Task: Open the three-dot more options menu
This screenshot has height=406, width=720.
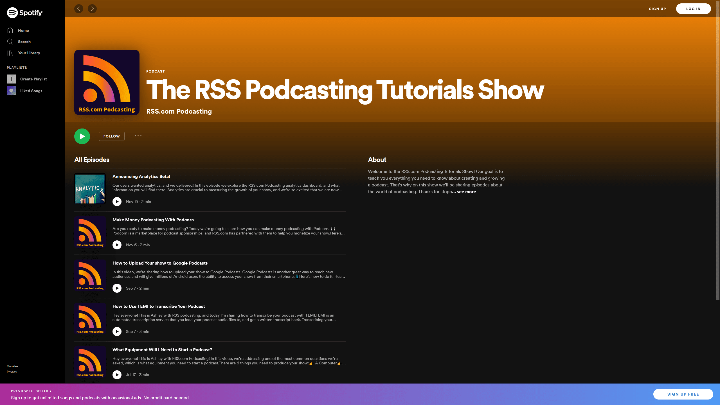Action: pyautogui.click(x=138, y=136)
